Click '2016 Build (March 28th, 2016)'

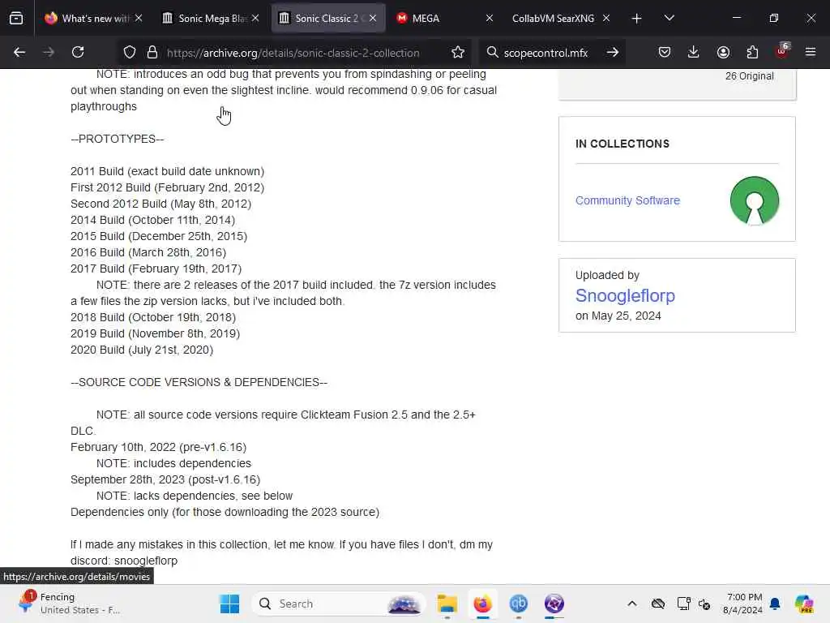click(148, 253)
